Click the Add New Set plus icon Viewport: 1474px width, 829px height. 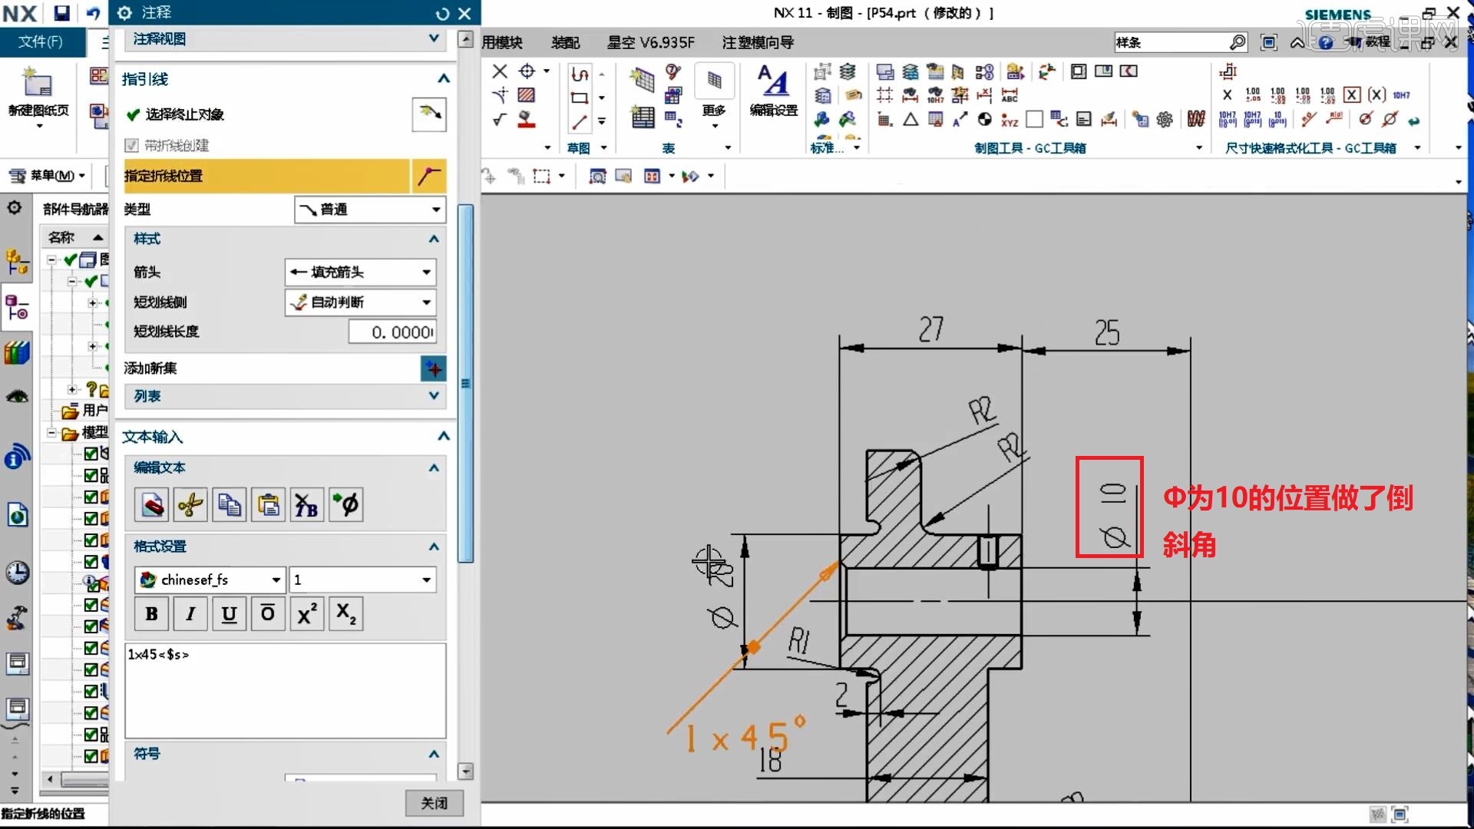433,368
